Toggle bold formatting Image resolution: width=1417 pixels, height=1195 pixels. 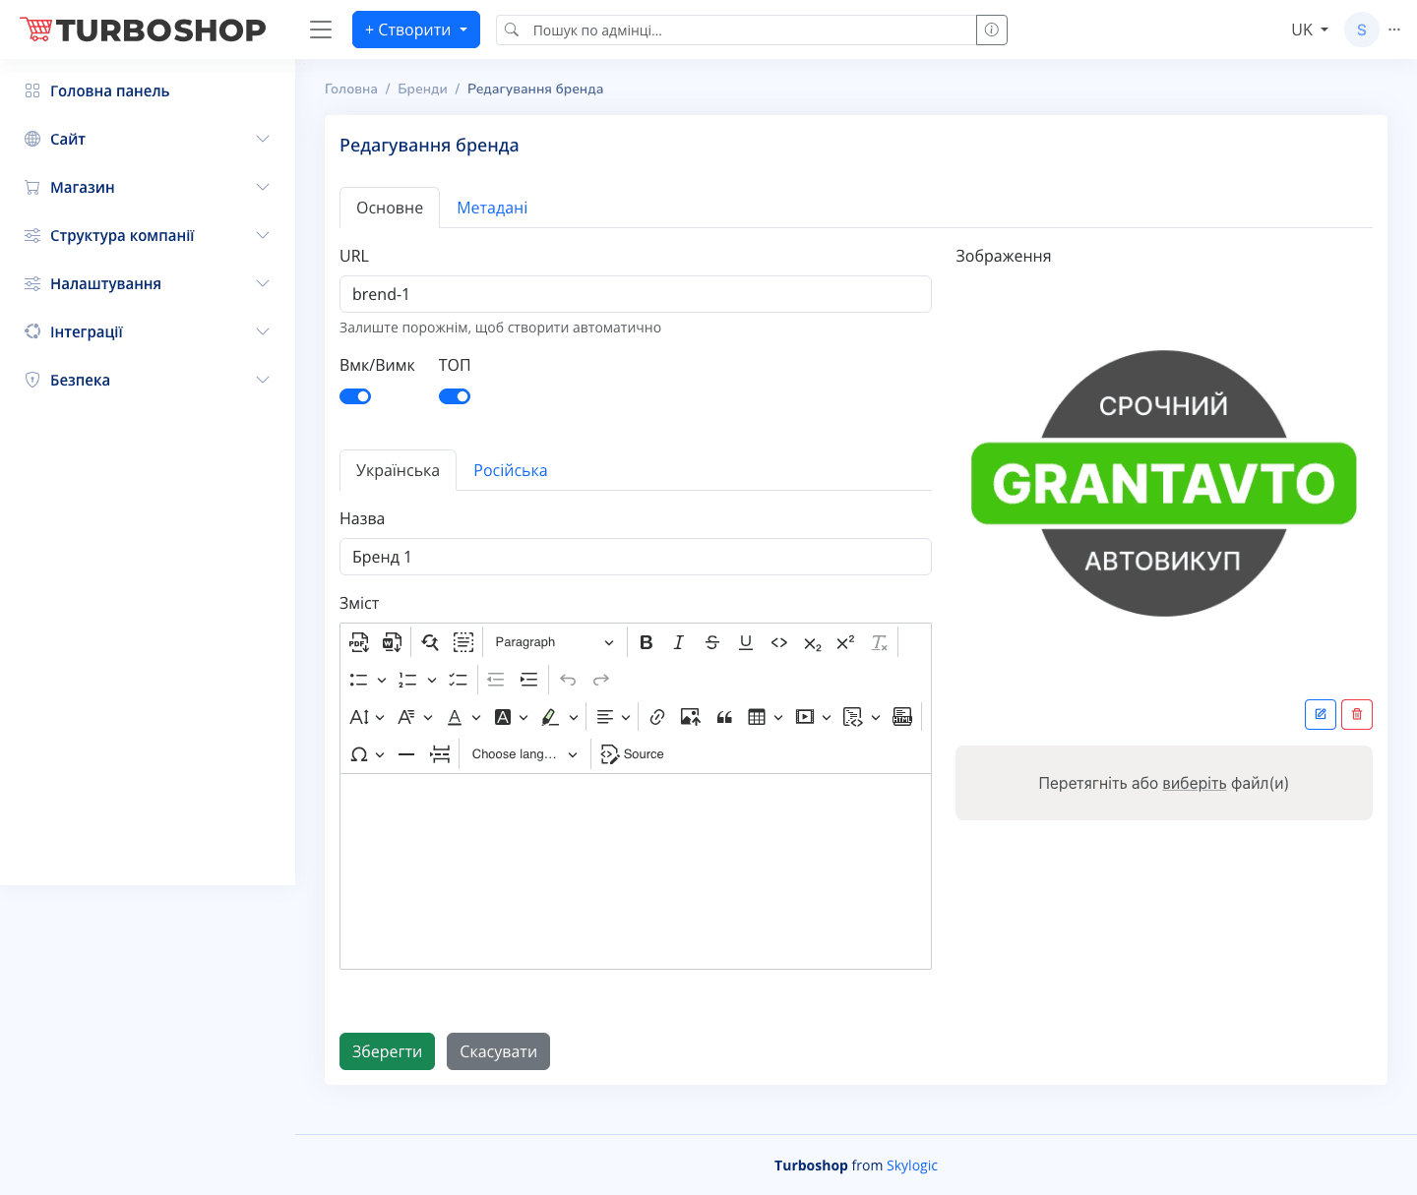[x=646, y=642]
